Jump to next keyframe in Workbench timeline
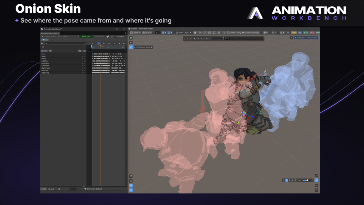The height and width of the screenshot is (205, 364). coord(114,43)
